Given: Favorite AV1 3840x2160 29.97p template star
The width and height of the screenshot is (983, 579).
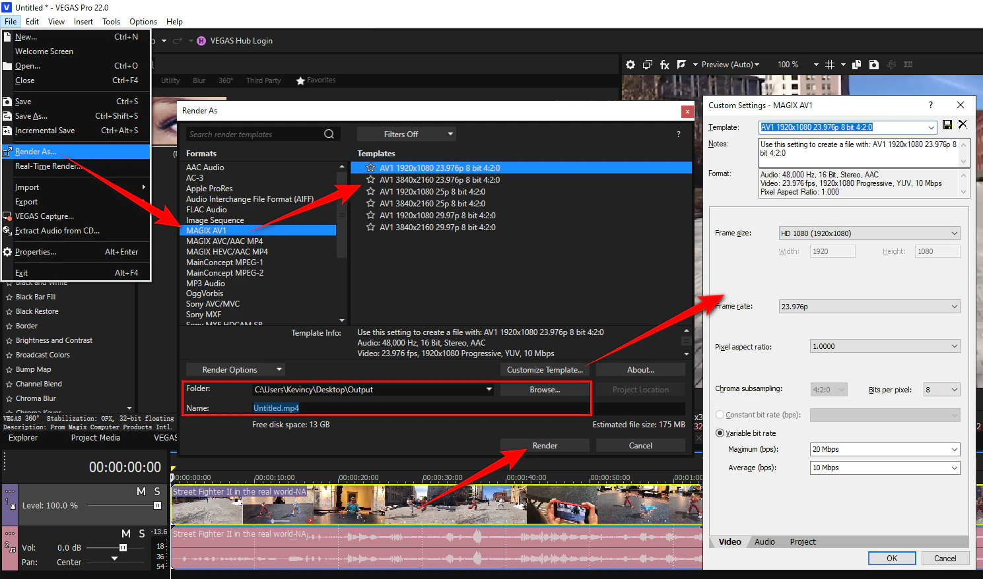Looking at the screenshot, I should 371,227.
